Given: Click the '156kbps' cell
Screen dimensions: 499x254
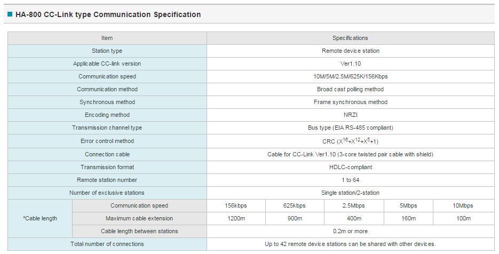Looking at the screenshot, I should pyautogui.click(x=236, y=205).
